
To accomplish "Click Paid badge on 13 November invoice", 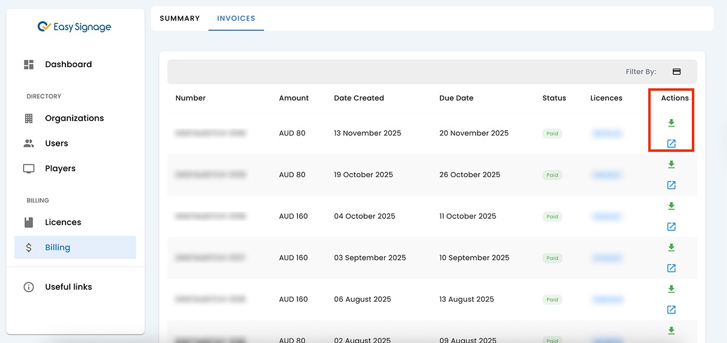I will (x=553, y=134).
